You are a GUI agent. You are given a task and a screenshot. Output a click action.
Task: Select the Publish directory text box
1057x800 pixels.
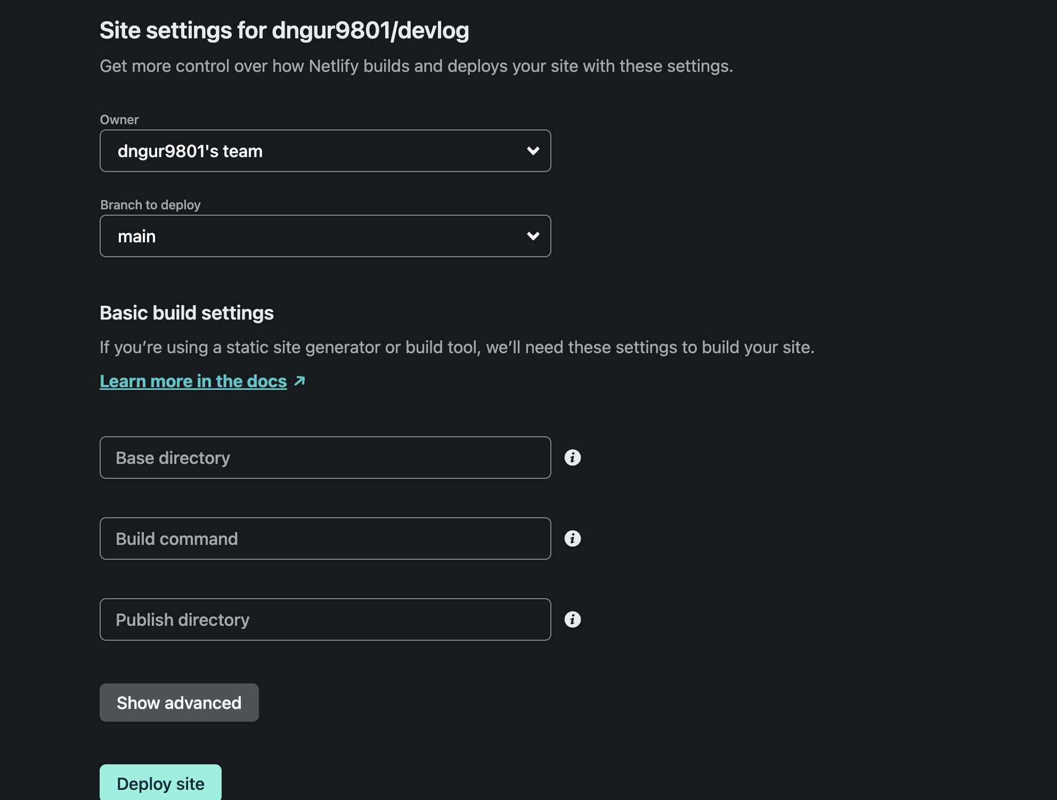325,619
